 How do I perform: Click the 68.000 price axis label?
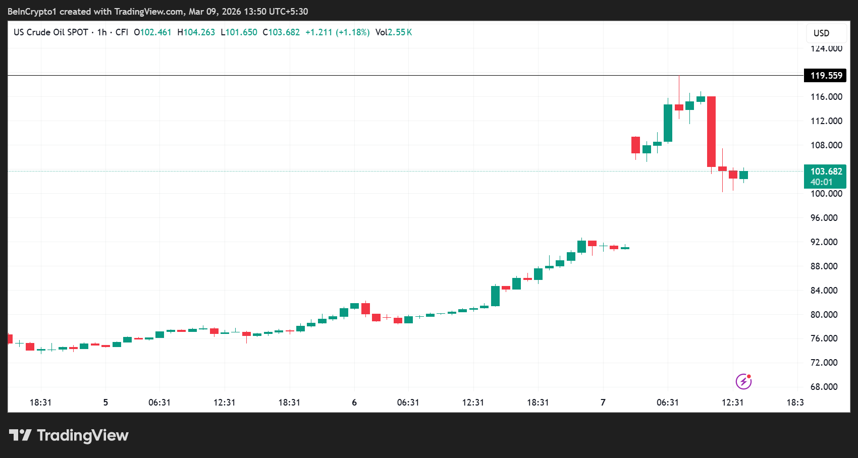click(824, 387)
